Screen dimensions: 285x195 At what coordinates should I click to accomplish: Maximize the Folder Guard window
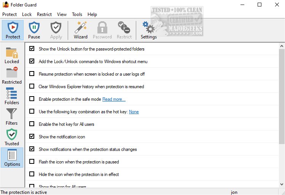click(x=260, y=5)
